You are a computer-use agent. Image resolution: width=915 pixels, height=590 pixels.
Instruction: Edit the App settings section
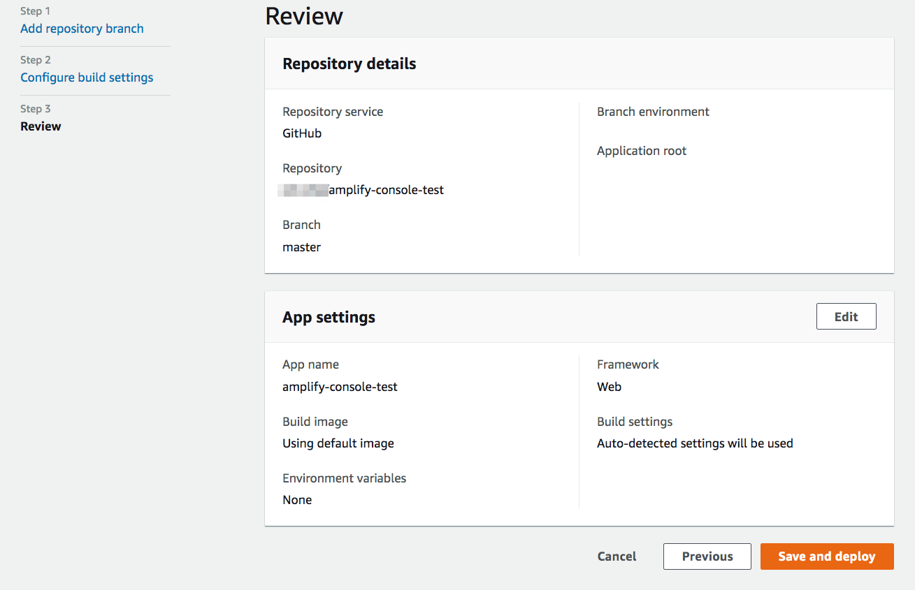(x=846, y=316)
